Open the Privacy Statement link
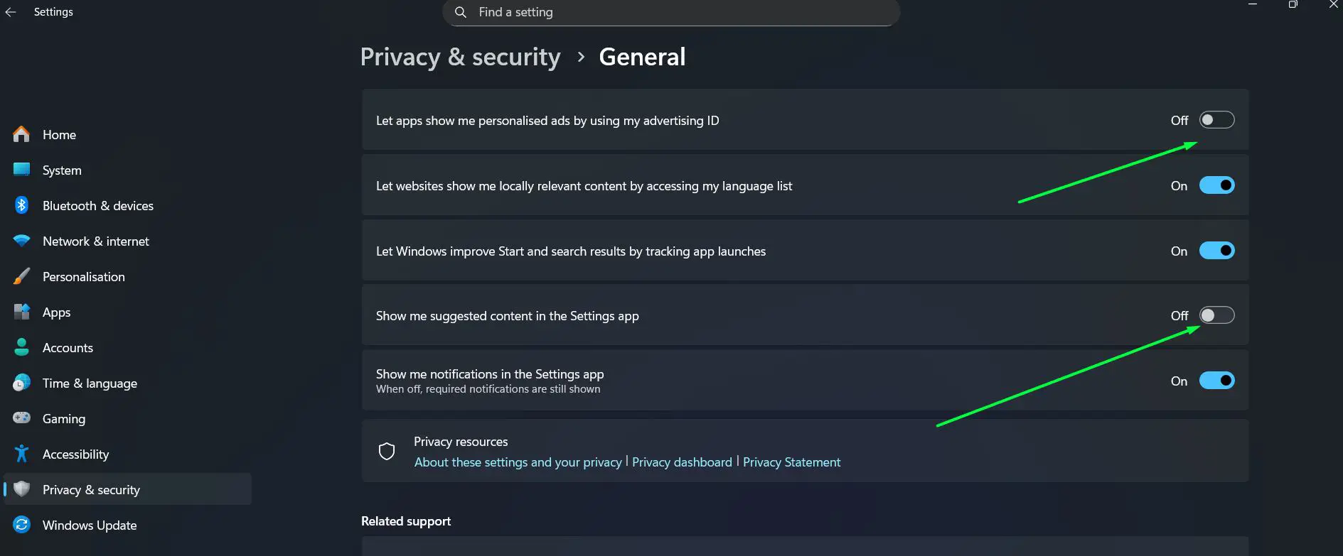This screenshot has width=1343, height=556. click(791, 462)
